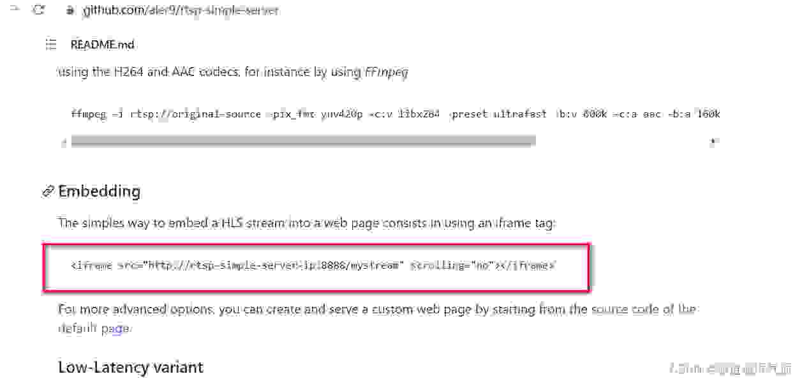
Task: Click the watermark text at bottom right
Action: tap(731, 368)
